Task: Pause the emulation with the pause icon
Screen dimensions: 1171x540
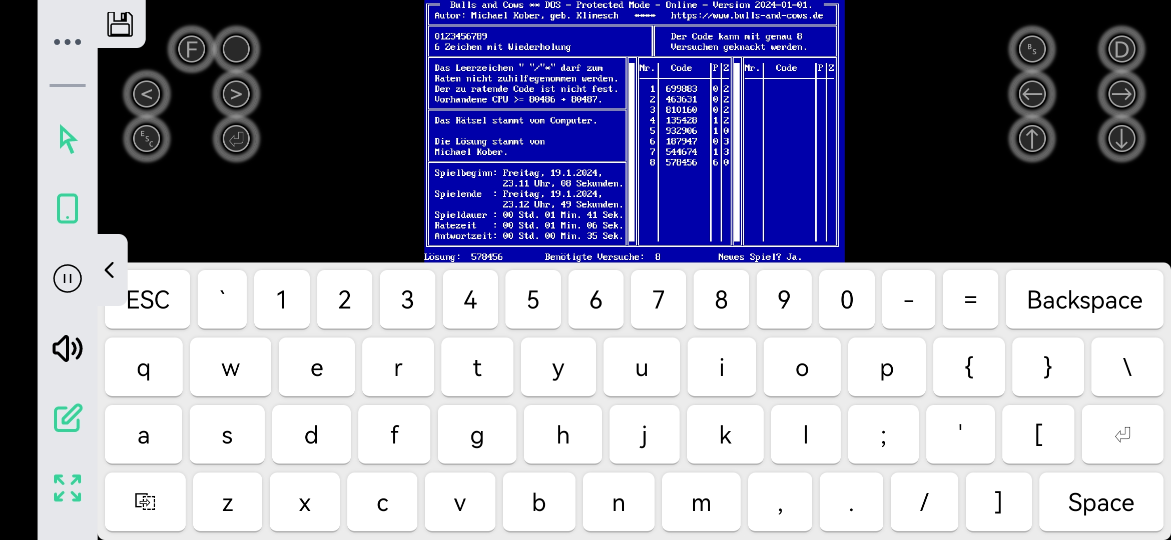Action: click(67, 279)
